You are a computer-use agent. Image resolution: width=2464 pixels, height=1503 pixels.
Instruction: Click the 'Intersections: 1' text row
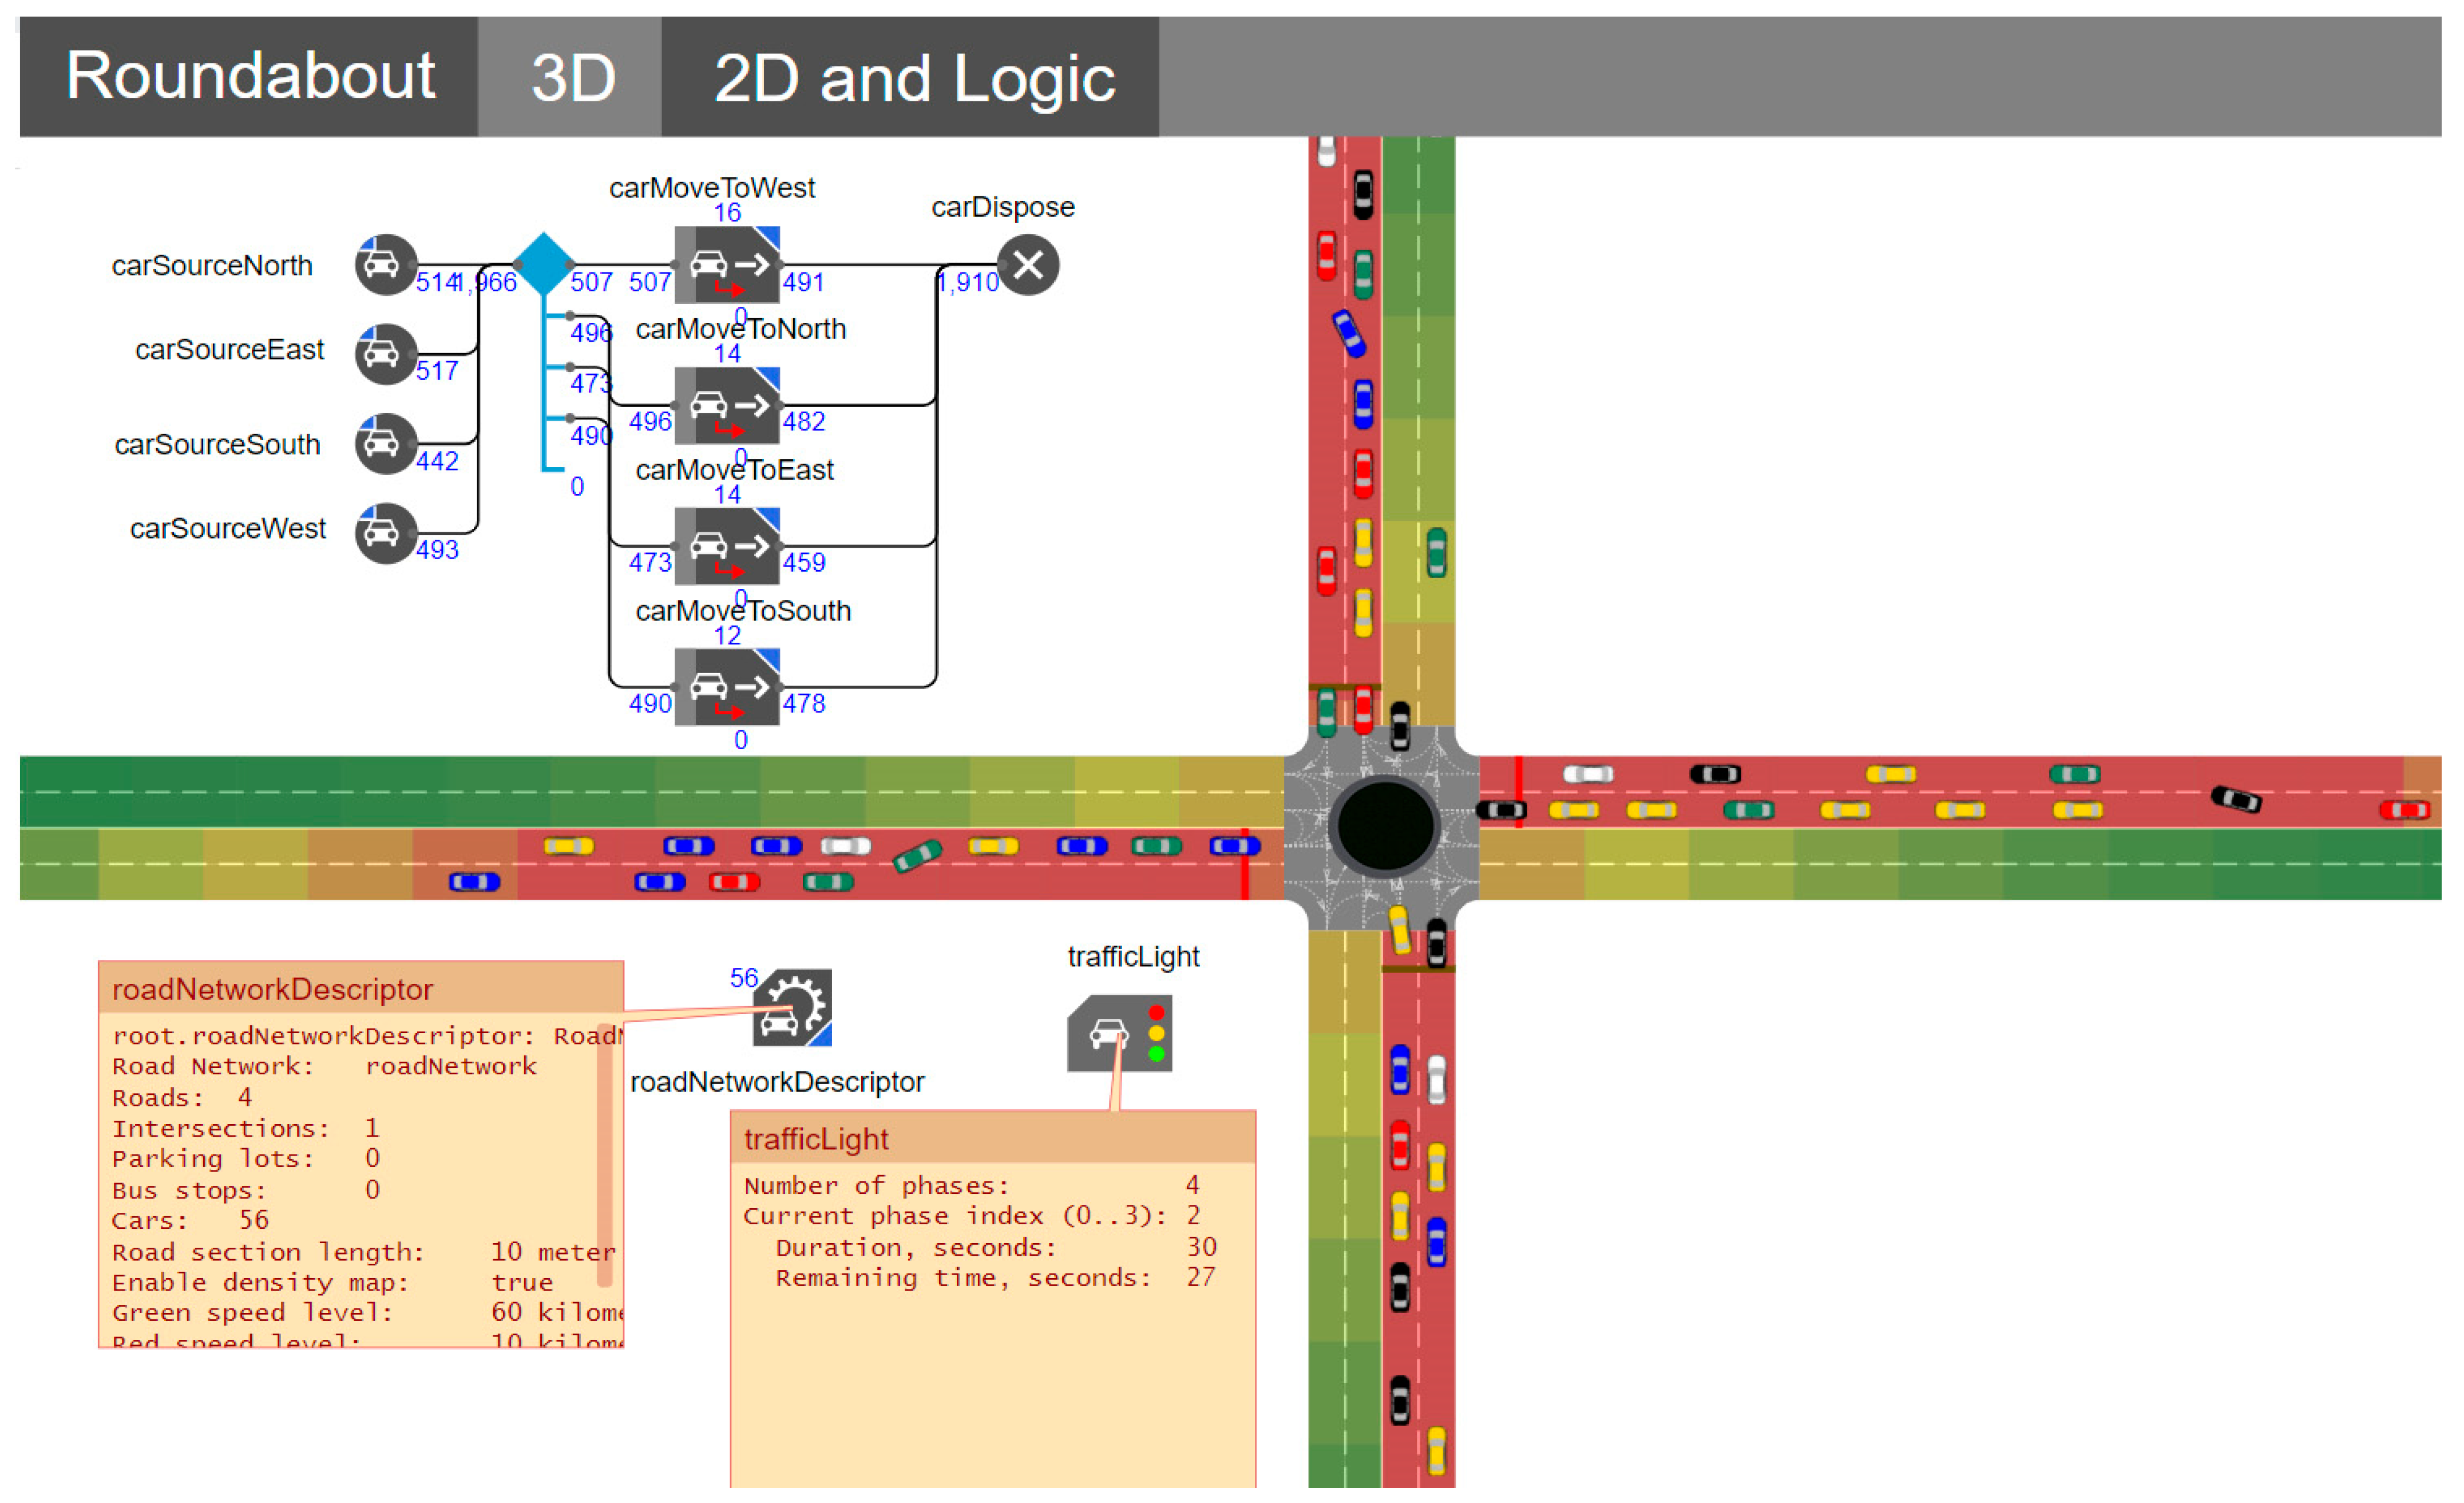[246, 1128]
